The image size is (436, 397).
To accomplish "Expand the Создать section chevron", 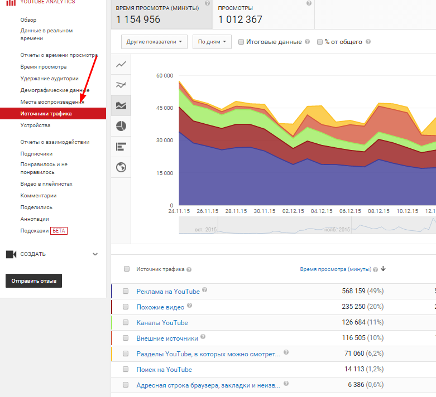I will [95, 254].
